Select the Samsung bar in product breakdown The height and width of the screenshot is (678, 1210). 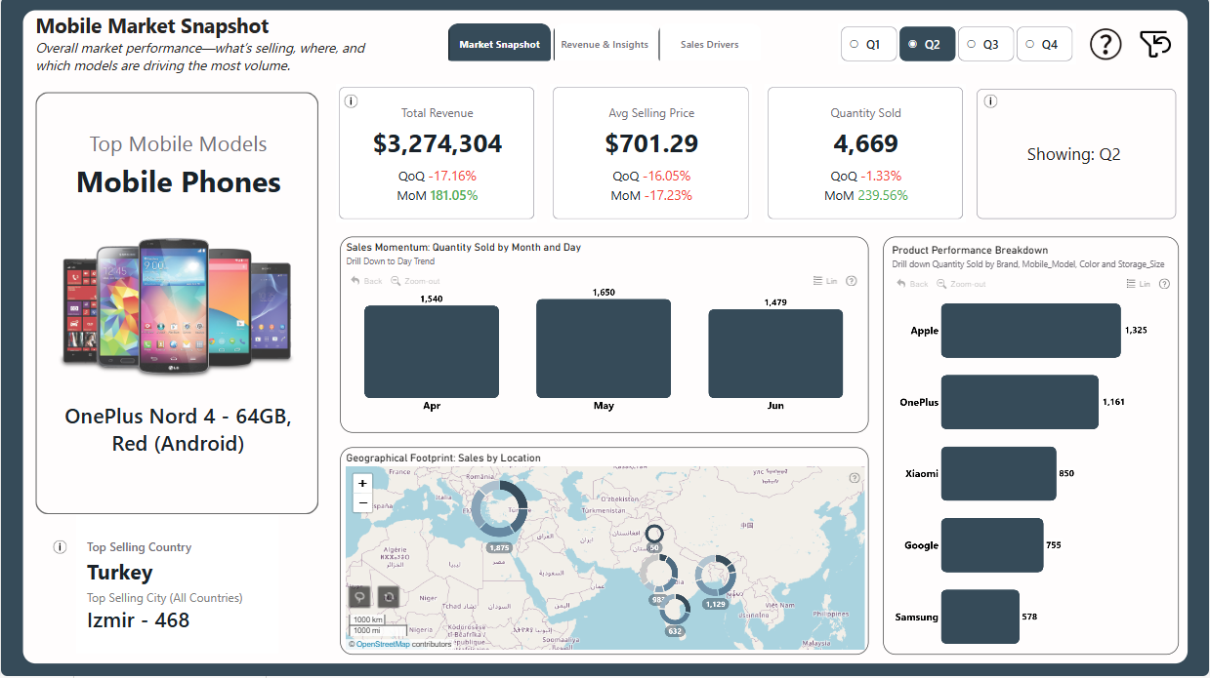pos(981,617)
